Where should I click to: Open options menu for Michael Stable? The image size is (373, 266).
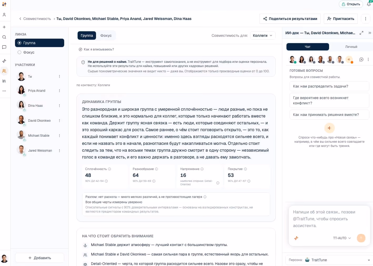pos(59,136)
